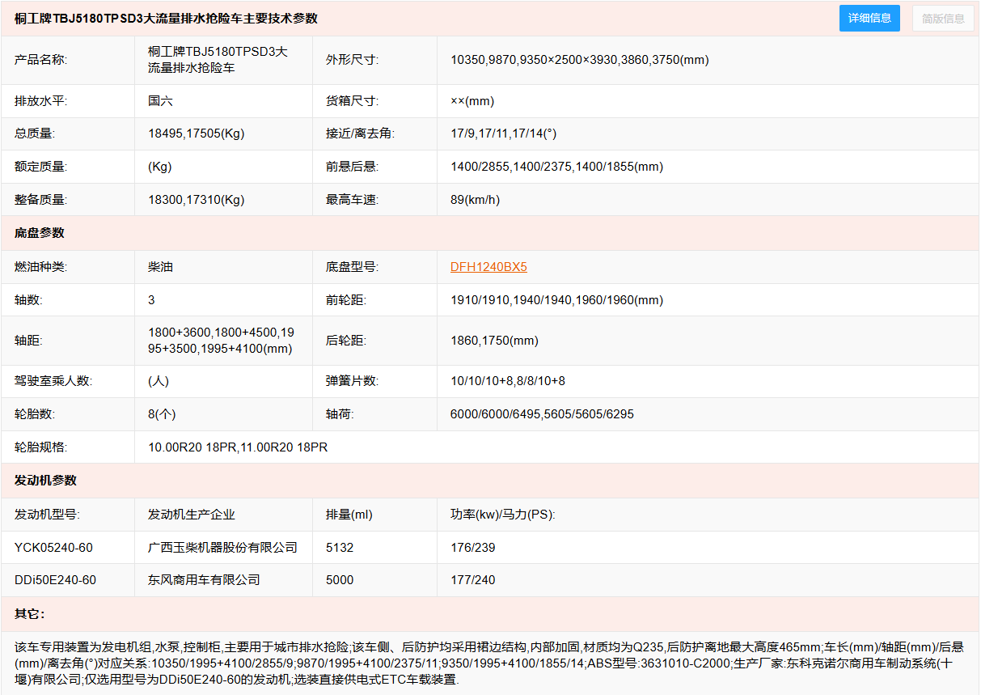Select engine model DDi50E240-60

[x=55, y=580]
